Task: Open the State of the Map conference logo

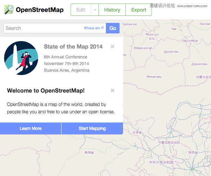Action: coord(21,58)
